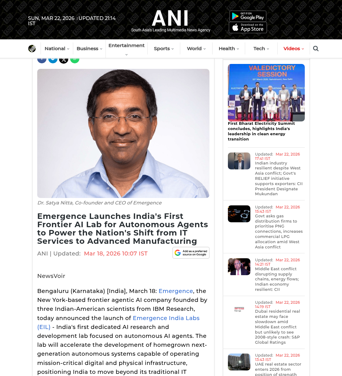Image resolution: width=342 pixels, height=376 pixels.
Task: Expand the National menu
Action: coord(57,49)
